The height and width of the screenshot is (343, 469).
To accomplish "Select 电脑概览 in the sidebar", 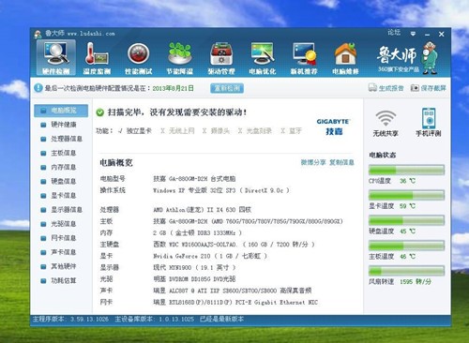I will [x=61, y=111].
